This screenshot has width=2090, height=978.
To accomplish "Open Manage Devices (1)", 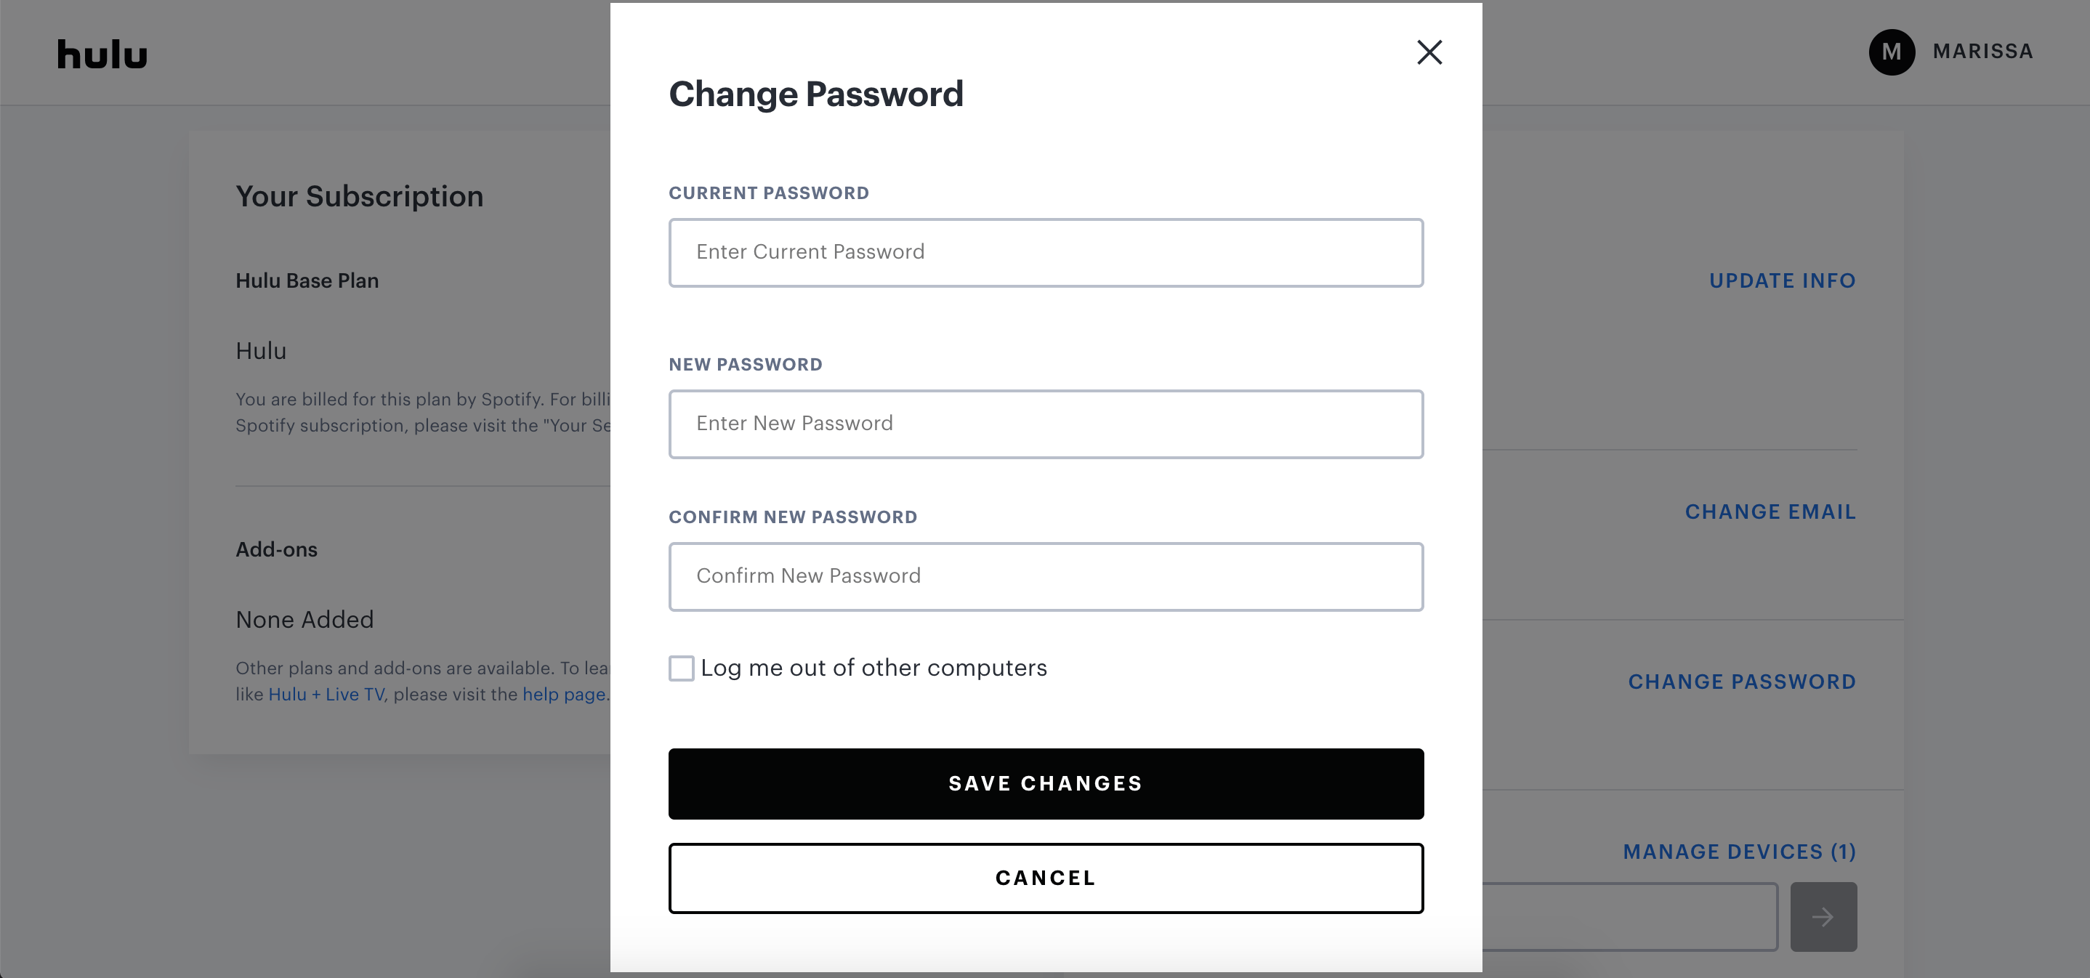I will pyautogui.click(x=1739, y=852).
